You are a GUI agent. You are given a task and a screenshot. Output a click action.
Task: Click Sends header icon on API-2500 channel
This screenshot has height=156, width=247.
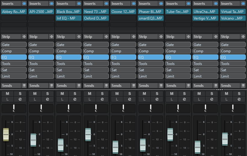tap(51, 85)
